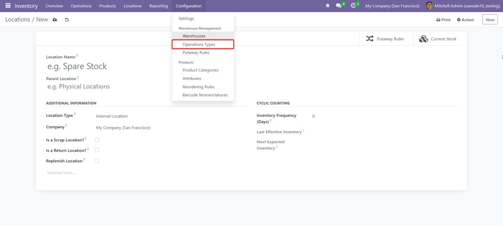Select Operations Types from Configuration menu
The height and width of the screenshot is (226, 503).
(x=199, y=45)
